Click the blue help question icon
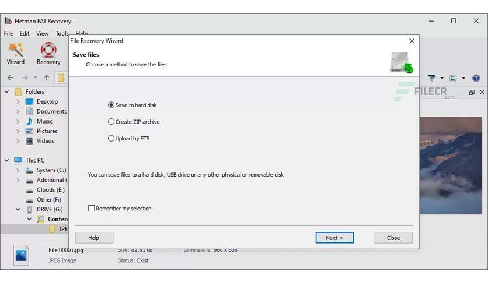The height and width of the screenshot is (282, 488). [476, 78]
